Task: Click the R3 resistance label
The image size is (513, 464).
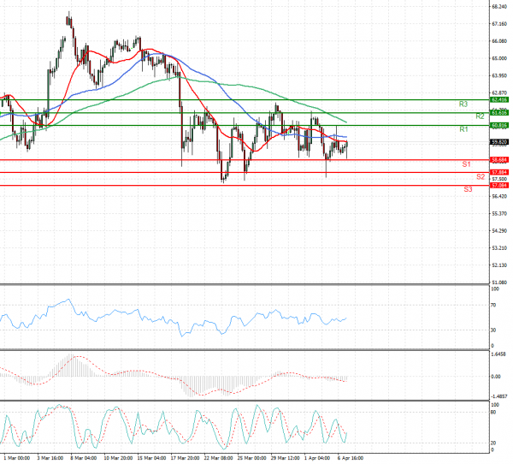Action: [463, 104]
